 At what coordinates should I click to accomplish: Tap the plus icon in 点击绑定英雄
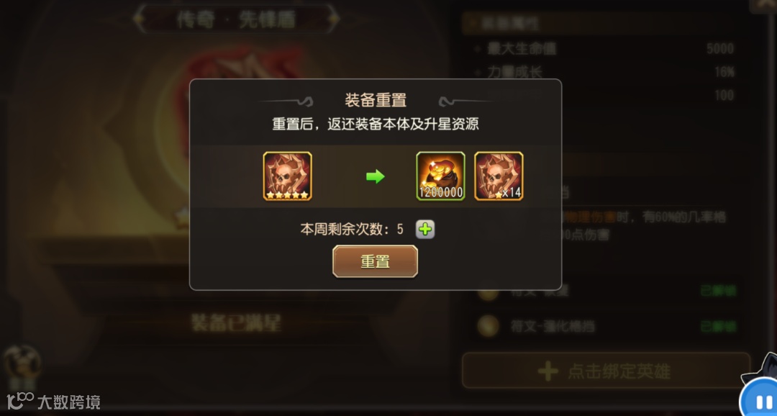coord(548,371)
